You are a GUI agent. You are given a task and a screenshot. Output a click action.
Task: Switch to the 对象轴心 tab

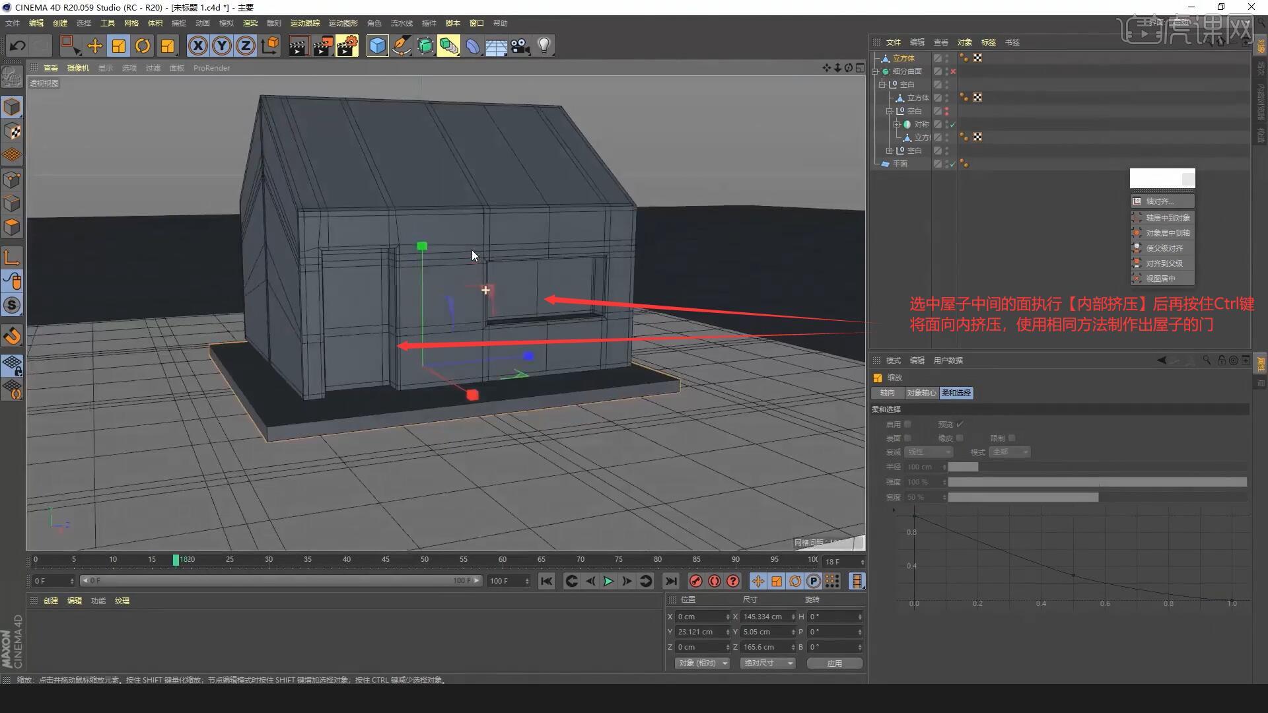(921, 392)
